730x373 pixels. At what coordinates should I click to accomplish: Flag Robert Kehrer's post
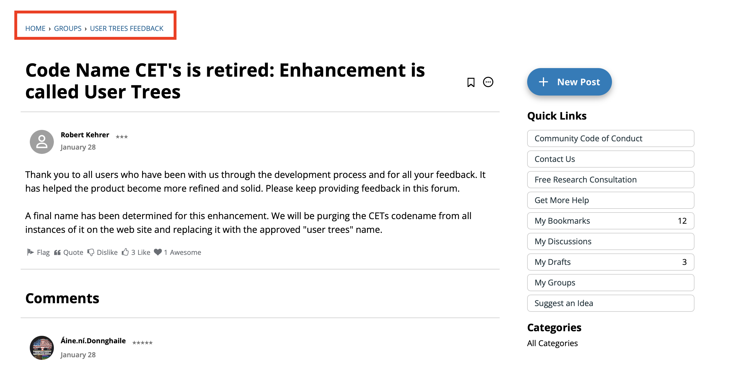tap(39, 252)
